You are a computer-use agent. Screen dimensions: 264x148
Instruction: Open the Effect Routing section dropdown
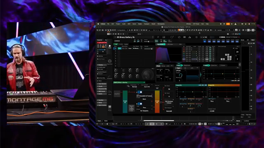tap(129, 82)
